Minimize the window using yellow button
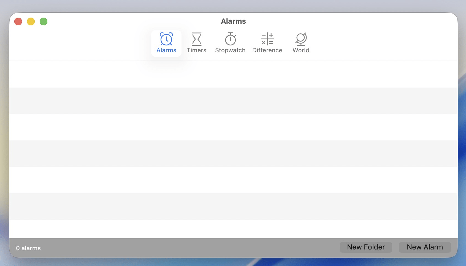The width and height of the screenshot is (466, 266). (31, 21)
